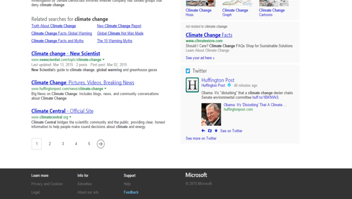The image size is (352, 199).
Task: Open The 10 Warming Myths link
Action: (x=114, y=41)
